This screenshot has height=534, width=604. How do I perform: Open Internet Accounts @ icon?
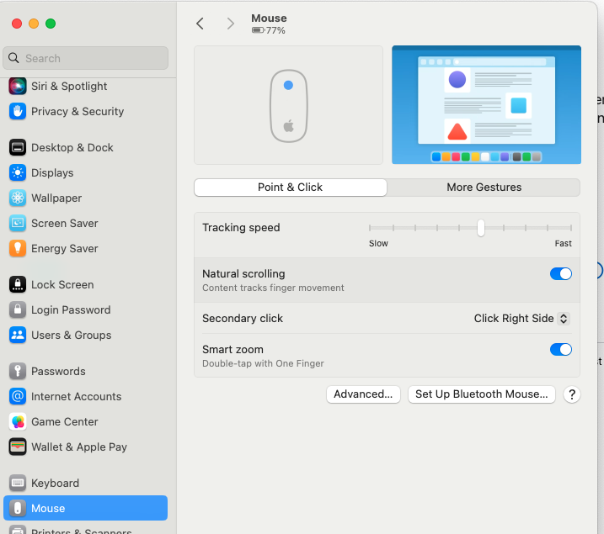18,396
